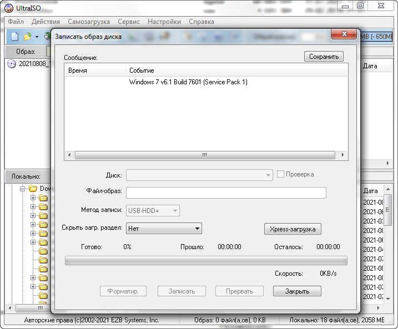Click the Локально: 18 файл(а,ов) status text
Image resolution: width=398 pixels, height=329 pixels.
pos(336,320)
